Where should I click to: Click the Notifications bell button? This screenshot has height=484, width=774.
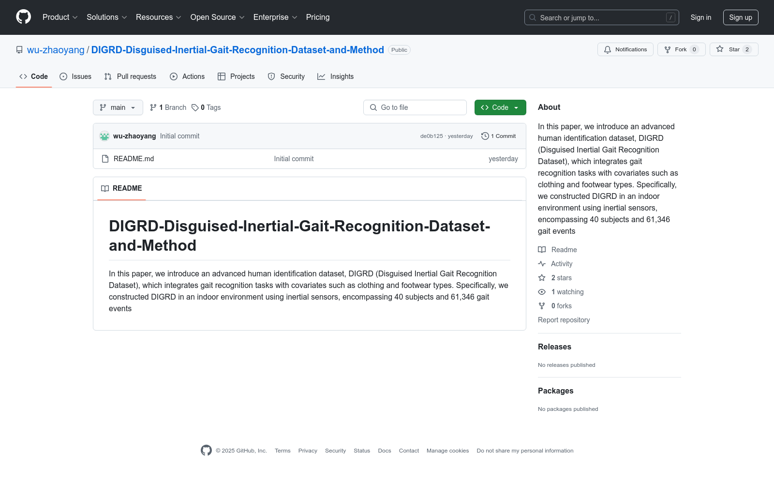625,49
